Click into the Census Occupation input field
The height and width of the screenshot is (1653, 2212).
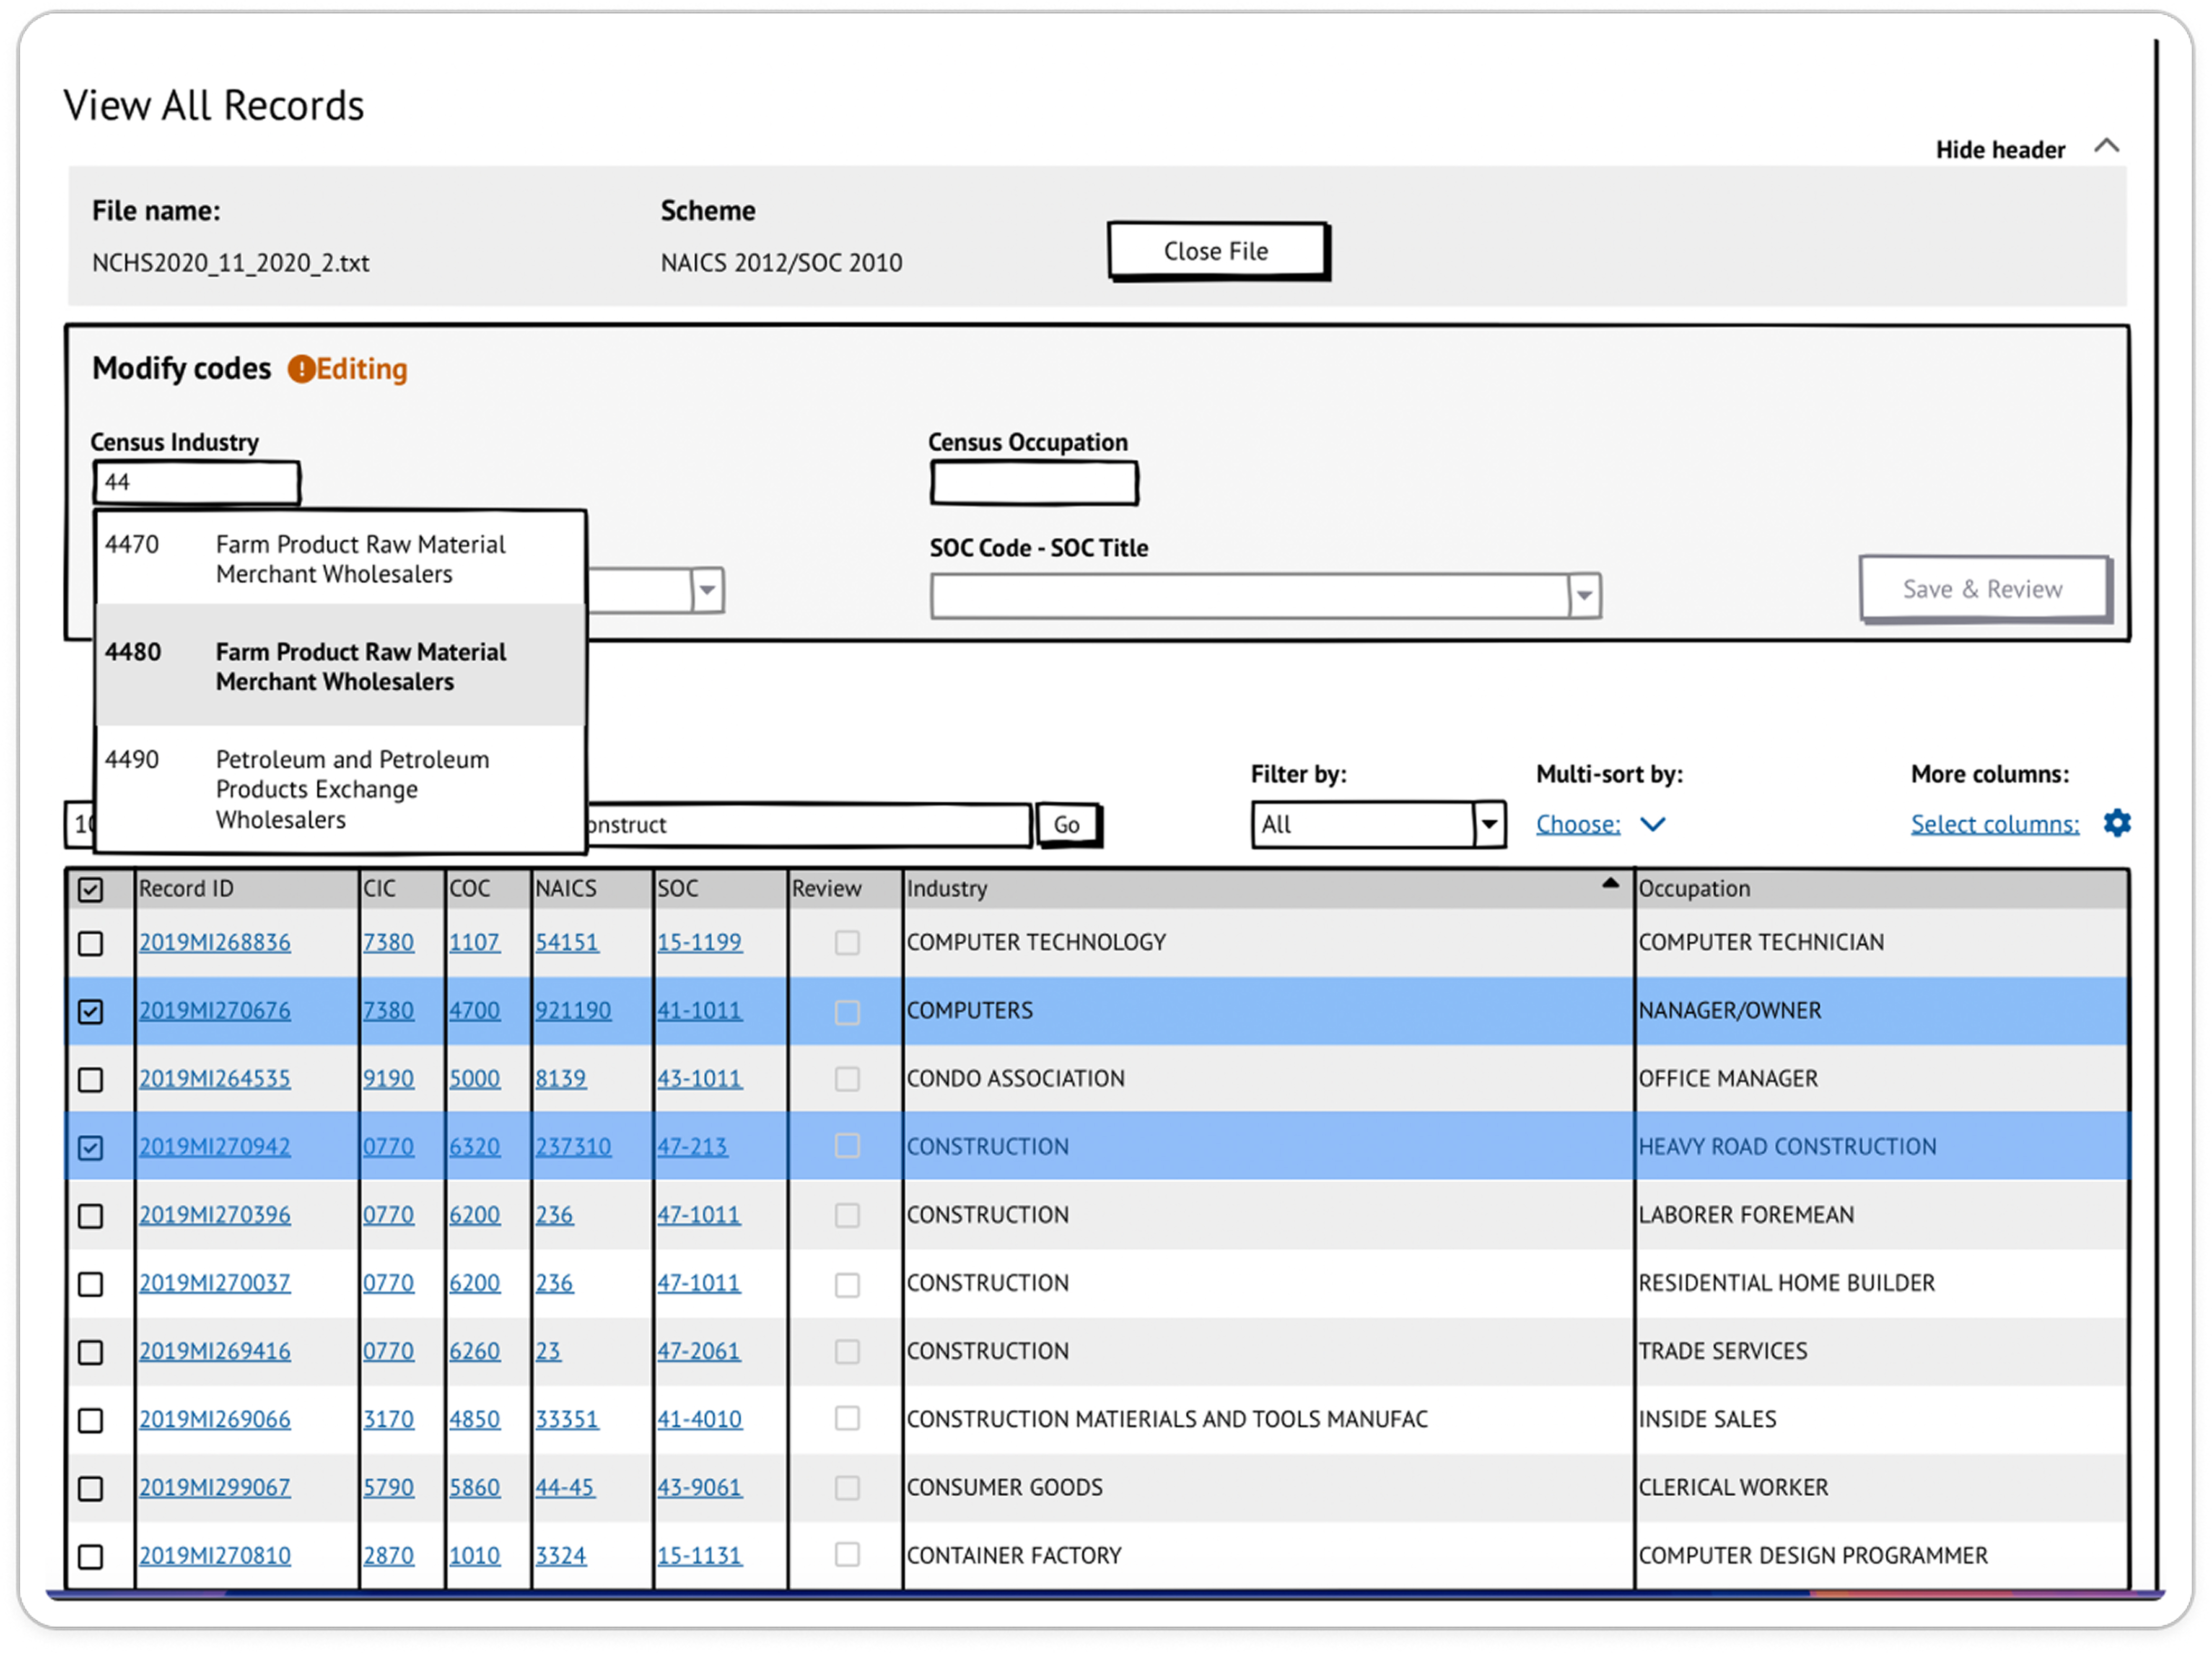pyautogui.click(x=1034, y=484)
